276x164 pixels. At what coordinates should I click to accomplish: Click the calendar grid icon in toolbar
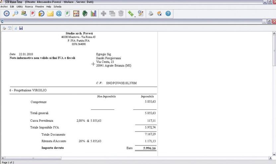pos(76,14)
